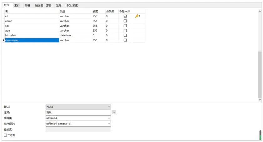The image size is (263, 142).
Task: Enable not null for sex field
Action: [125, 26]
